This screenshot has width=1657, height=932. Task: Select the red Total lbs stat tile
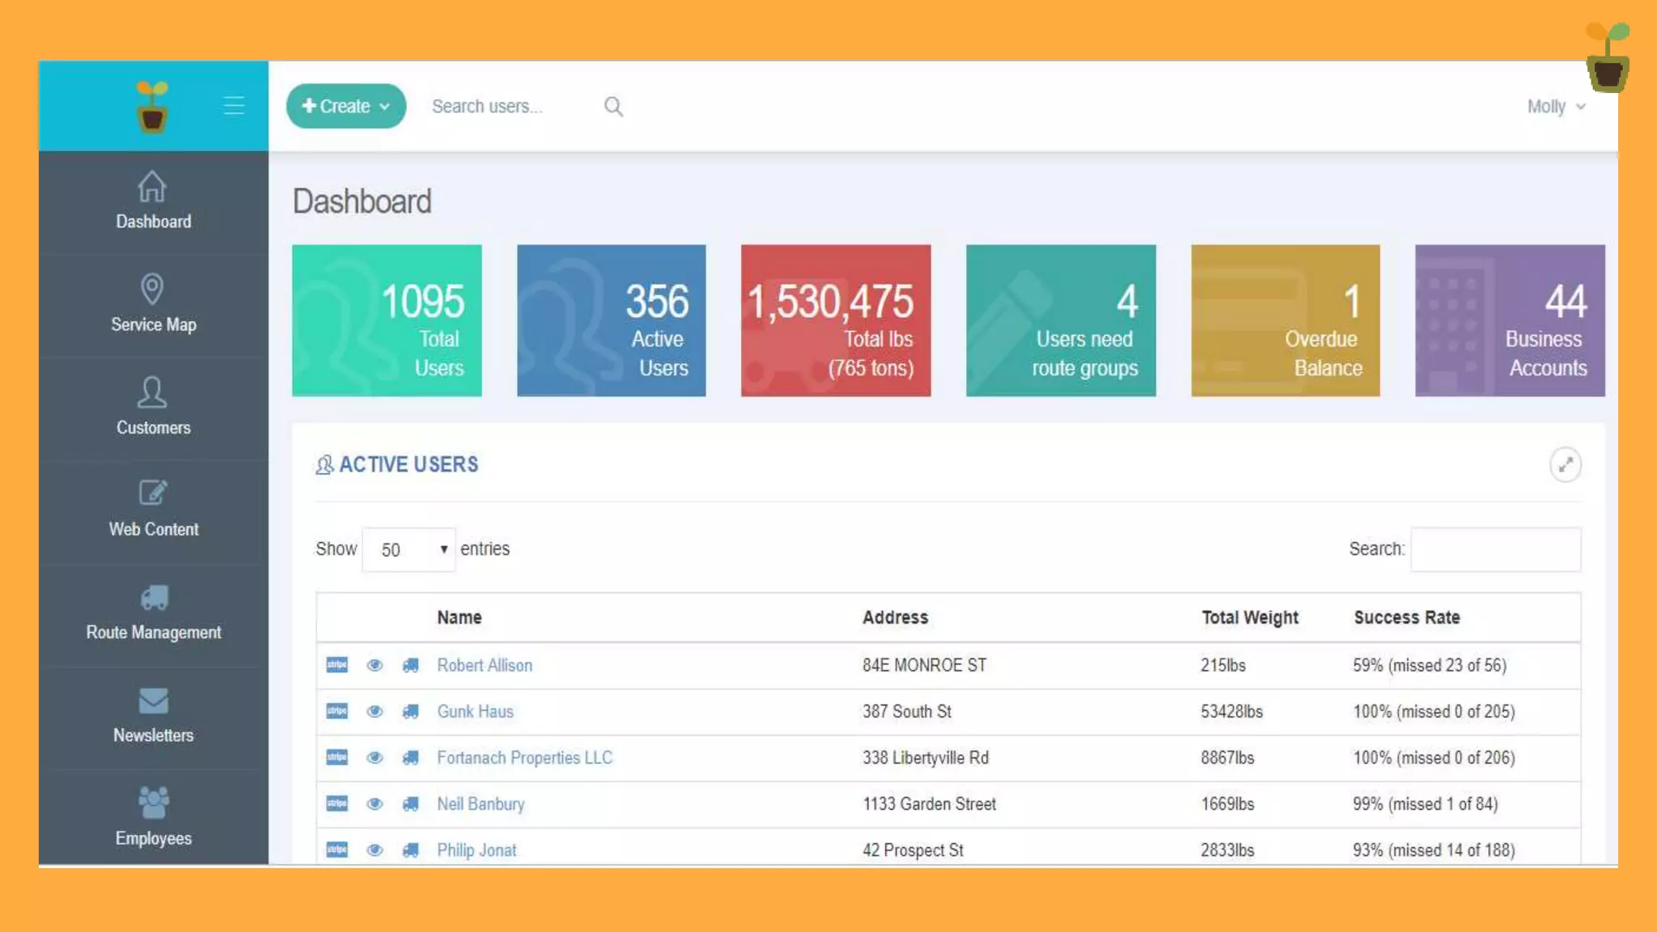pos(835,320)
